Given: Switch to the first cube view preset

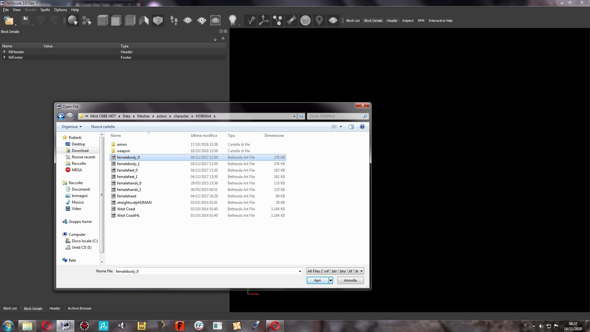Looking at the screenshot, I should tap(102, 21).
